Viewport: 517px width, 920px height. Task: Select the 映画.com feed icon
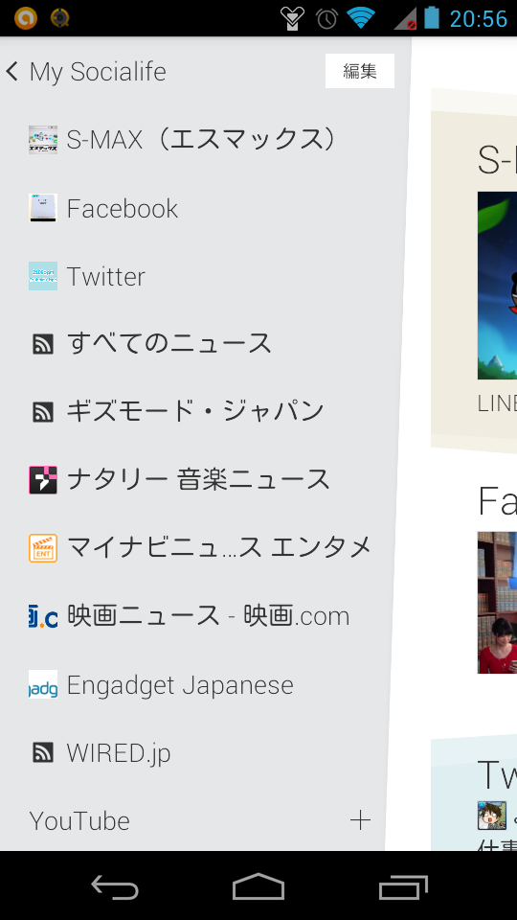coord(43,616)
